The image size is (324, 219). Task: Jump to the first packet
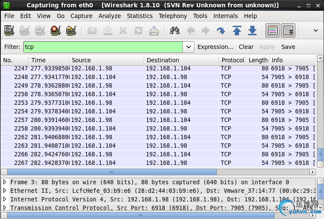237,30
